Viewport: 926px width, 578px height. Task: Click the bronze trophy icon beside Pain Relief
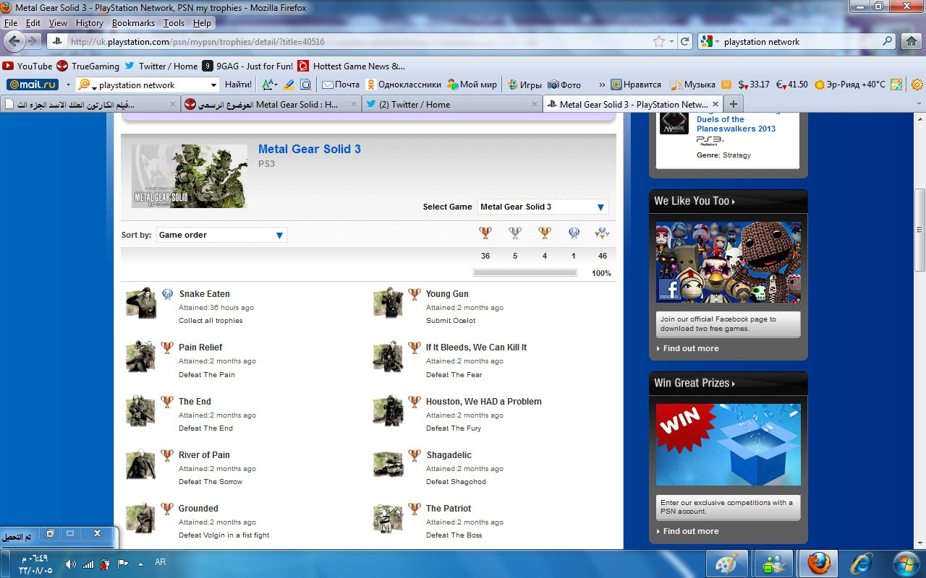click(x=167, y=348)
